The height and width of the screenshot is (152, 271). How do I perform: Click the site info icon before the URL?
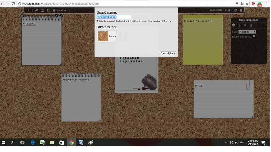20,4
